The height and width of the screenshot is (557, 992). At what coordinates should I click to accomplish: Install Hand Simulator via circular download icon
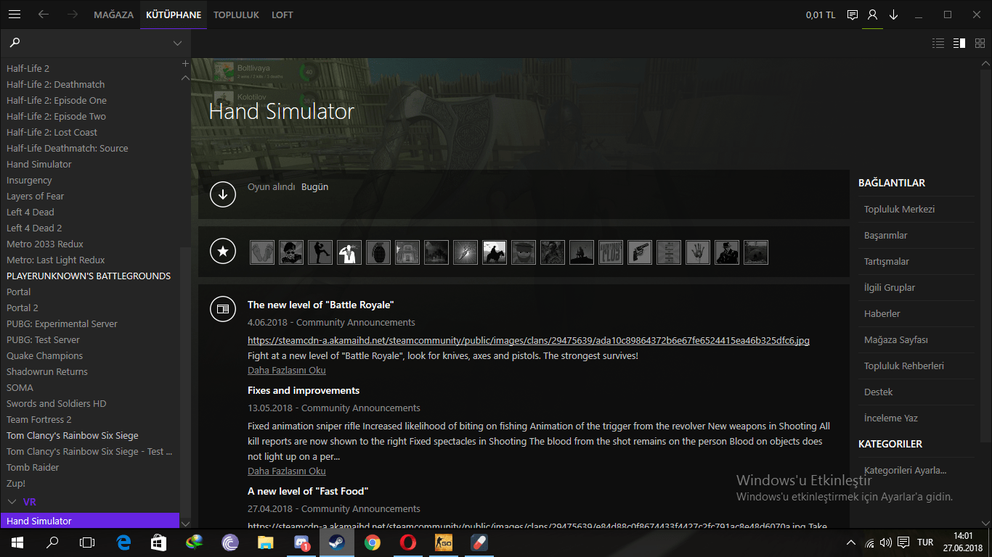(x=223, y=194)
